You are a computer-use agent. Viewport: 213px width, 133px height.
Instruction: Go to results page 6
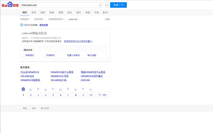point(61,95)
